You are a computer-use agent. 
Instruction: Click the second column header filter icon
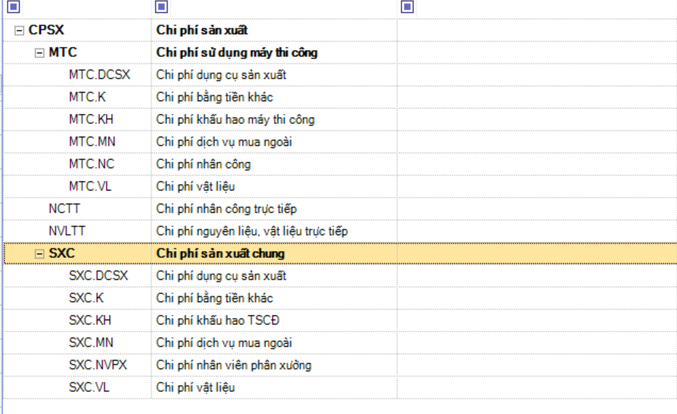click(x=162, y=6)
